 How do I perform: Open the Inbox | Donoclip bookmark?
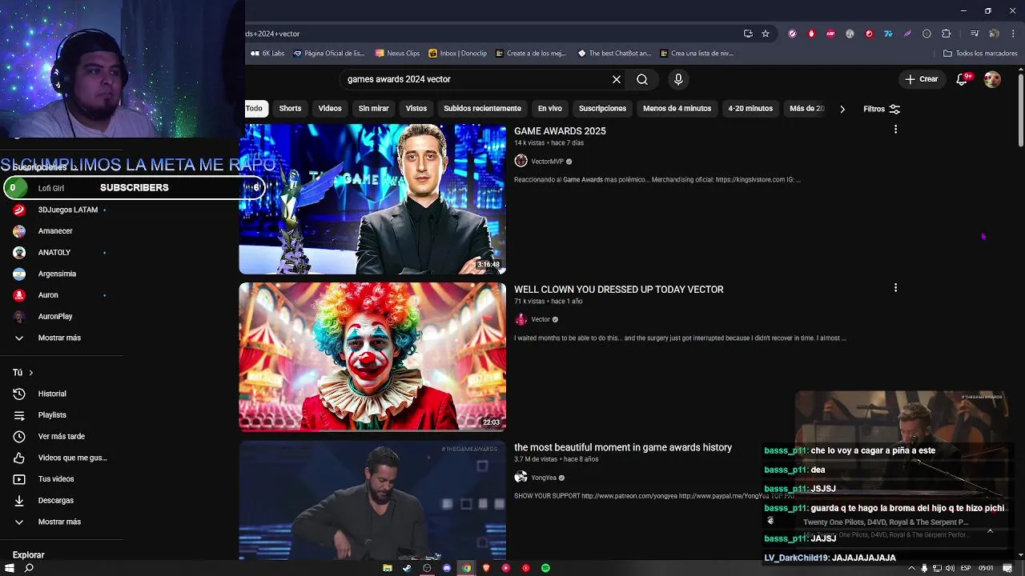click(x=457, y=54)
